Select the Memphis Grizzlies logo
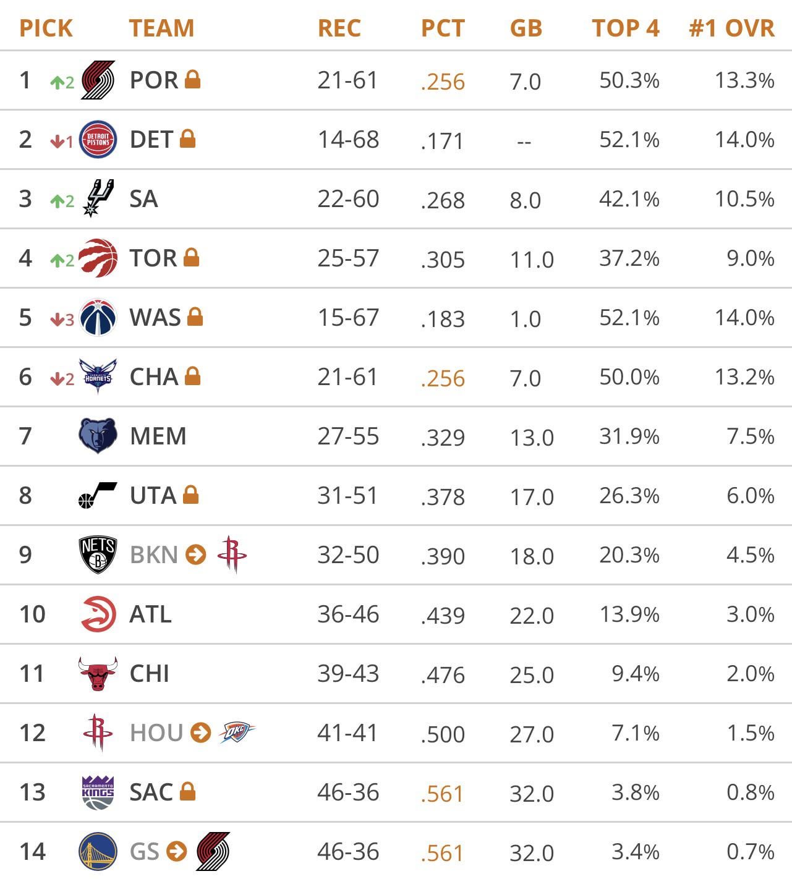Screen dimensions: 792x879 coord(98,436)
